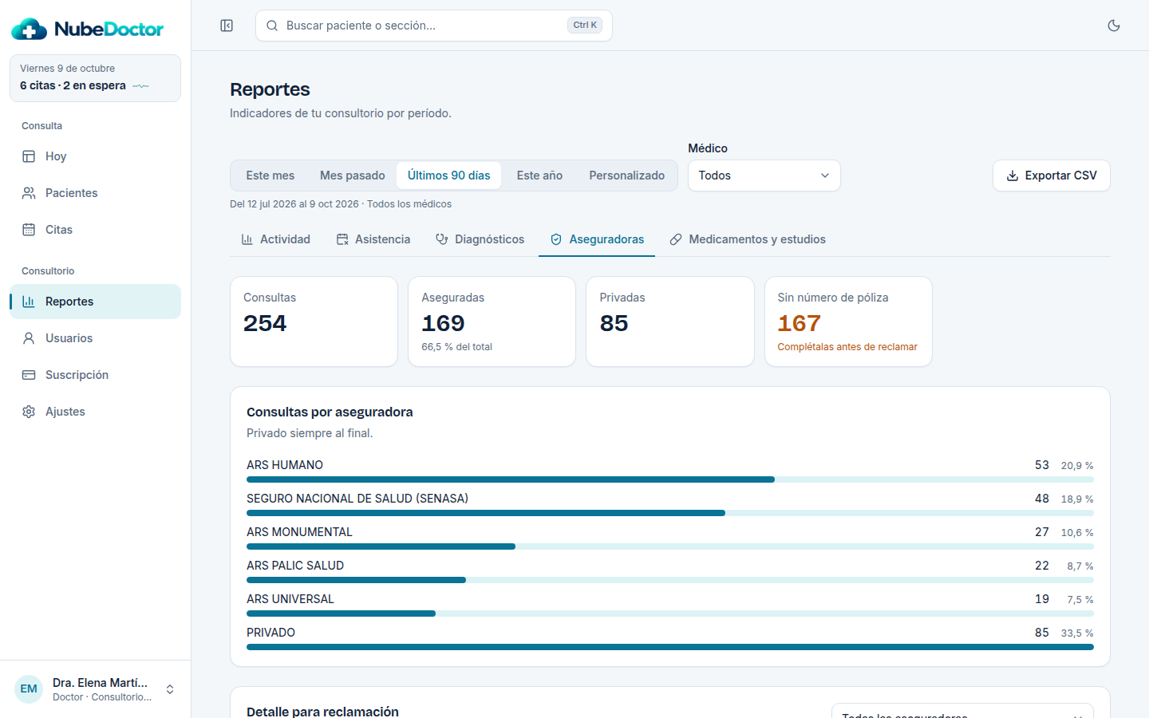Screen dimensions: 1149x718
Task: Select the Mes pasado period
Action: [353, 176]
